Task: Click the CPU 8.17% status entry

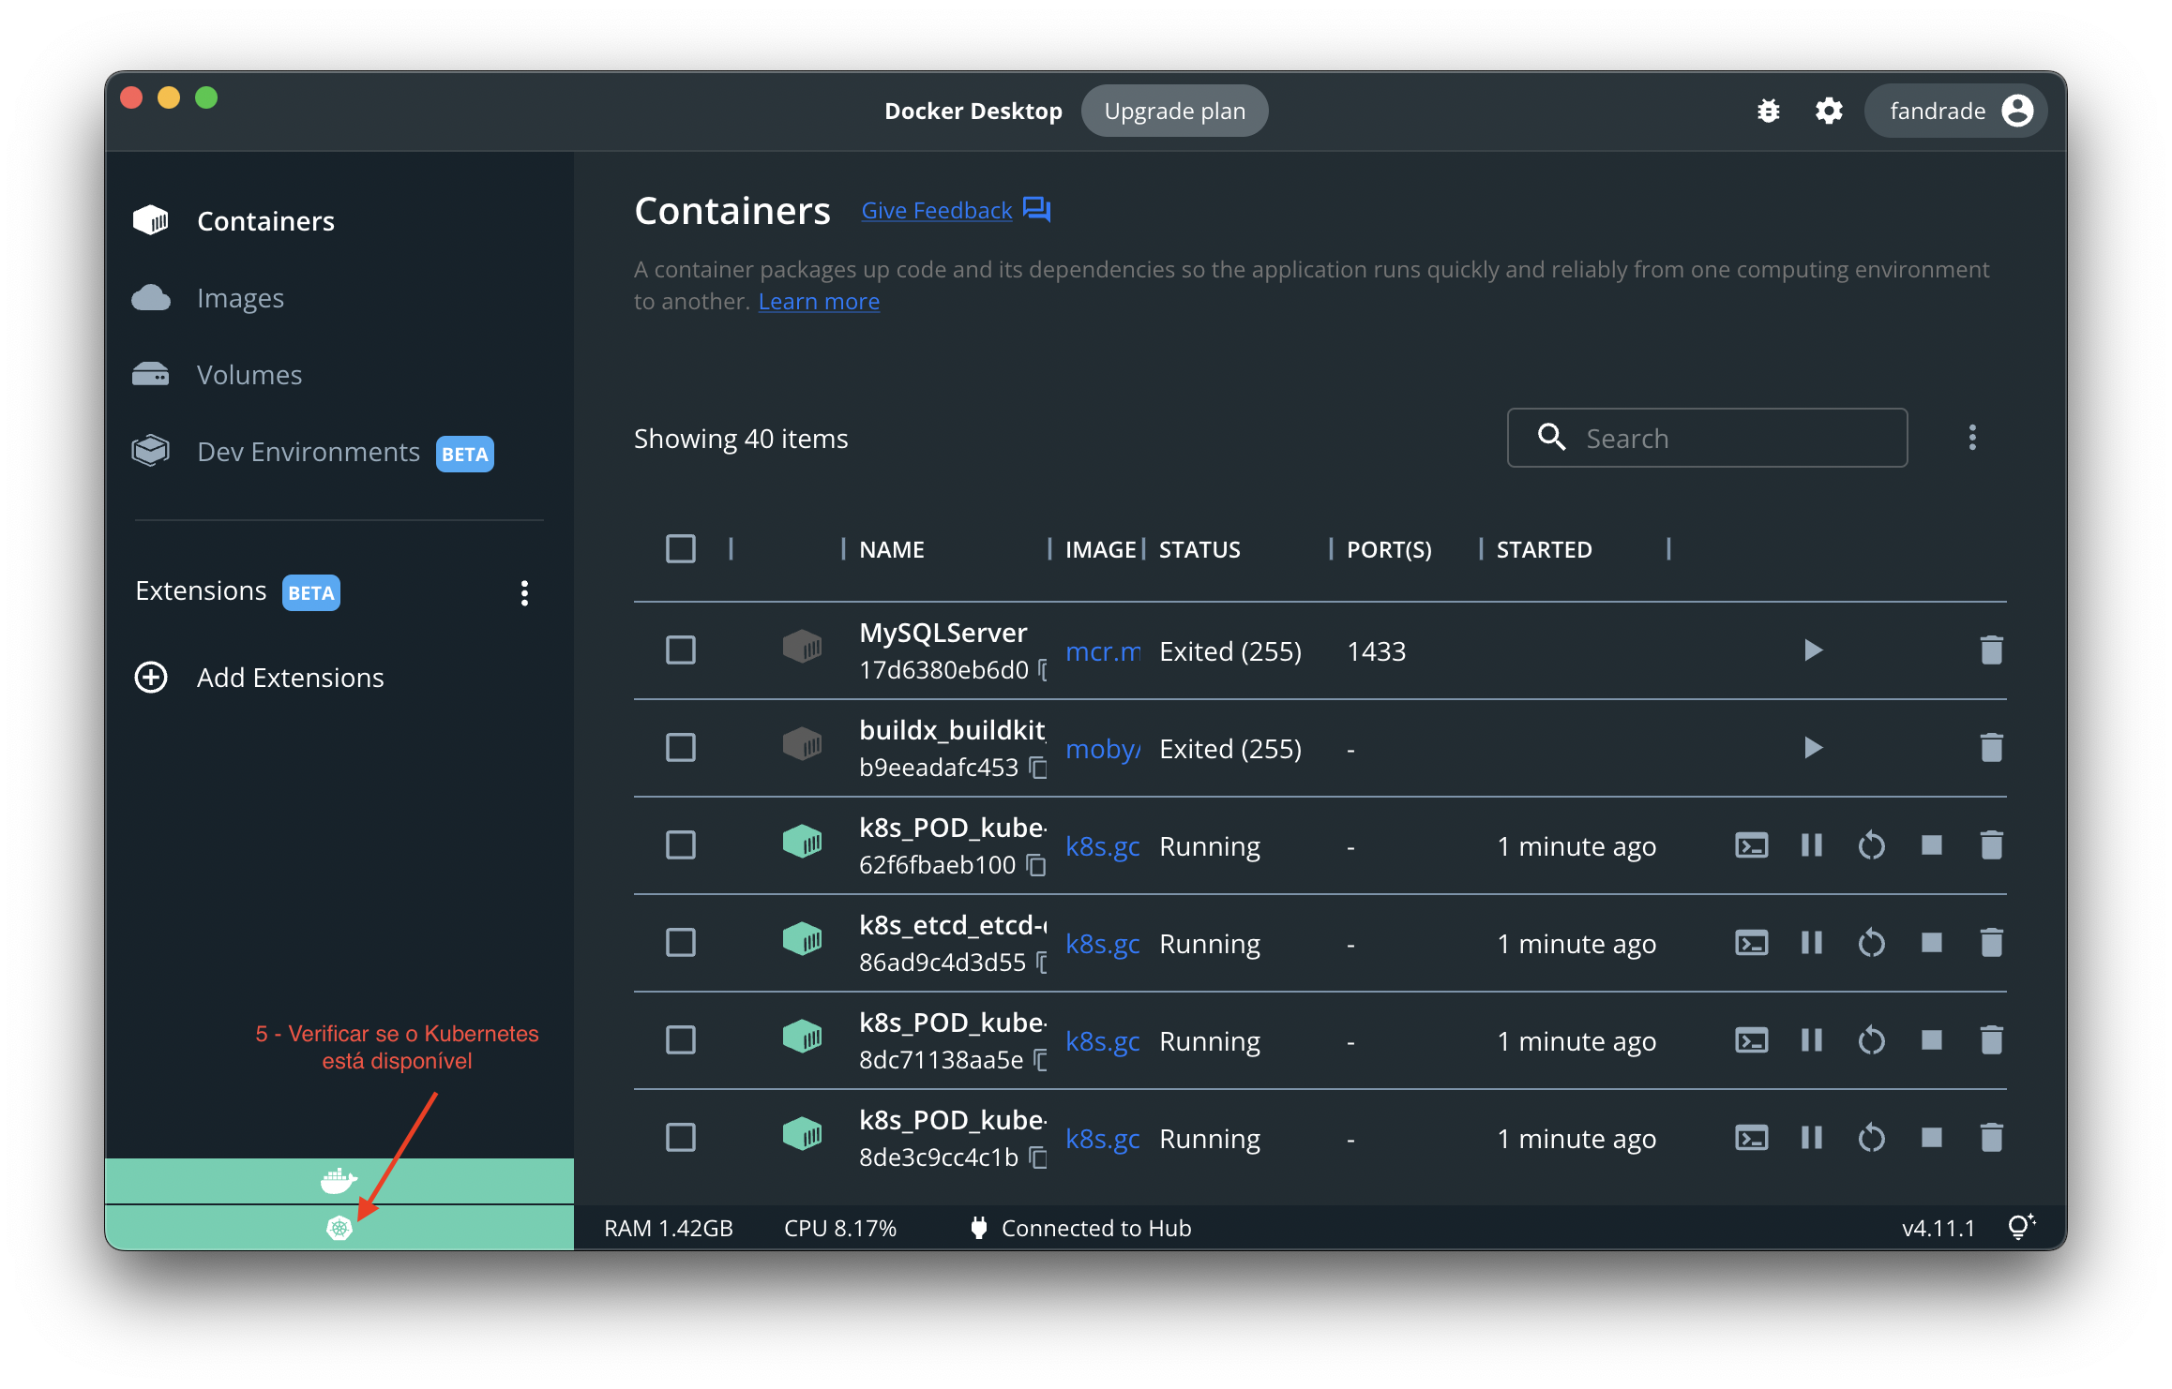Action: (x=839, y=1228)
